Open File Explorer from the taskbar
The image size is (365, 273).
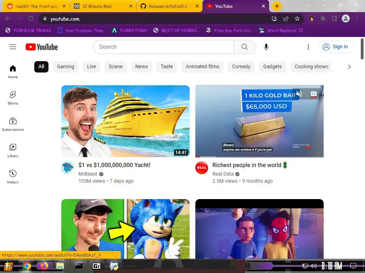(x=60, y=266)
